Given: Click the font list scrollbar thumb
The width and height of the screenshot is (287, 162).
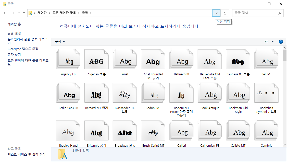Looking at the screenshot, I should pos(284,55).
